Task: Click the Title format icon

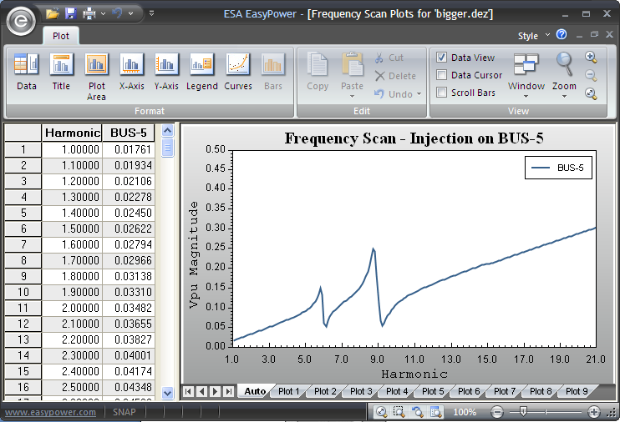Action: (x=61, y=72)
